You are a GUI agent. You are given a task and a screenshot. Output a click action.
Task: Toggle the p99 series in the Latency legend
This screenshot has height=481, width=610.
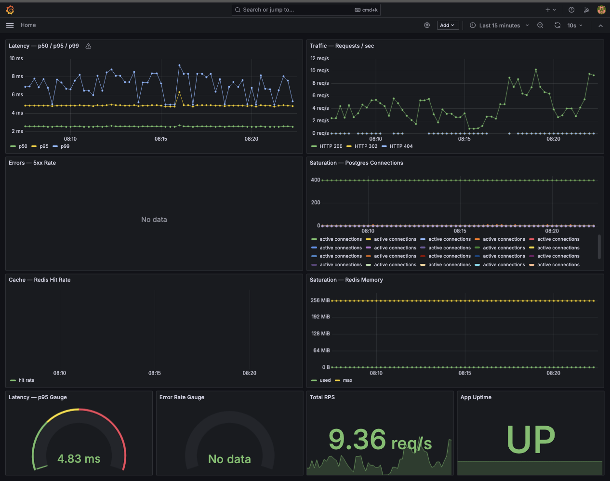click(x=65, y=146)
